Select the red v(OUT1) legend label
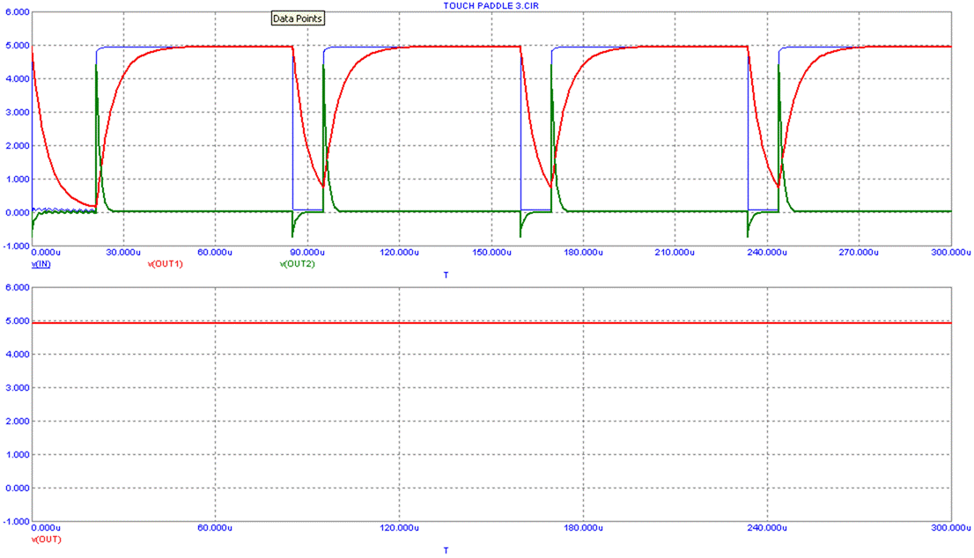The width and height of the screenshot is (974, 558). tap(165, 263)
